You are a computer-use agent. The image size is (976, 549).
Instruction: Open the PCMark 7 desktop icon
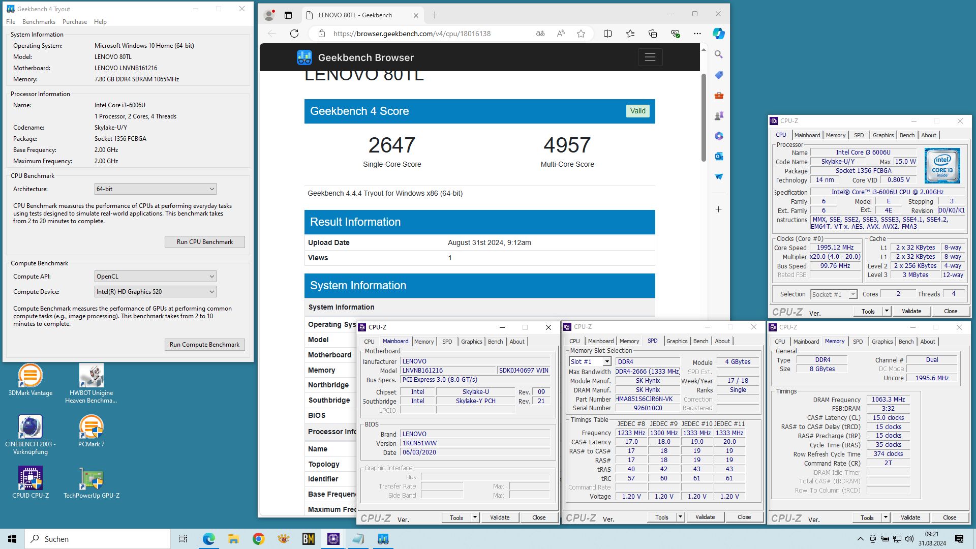pos(91,431)
